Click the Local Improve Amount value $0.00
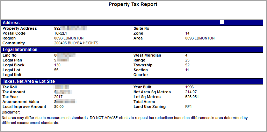This screenshot has height=132, width=267. [x=59, y=107]
